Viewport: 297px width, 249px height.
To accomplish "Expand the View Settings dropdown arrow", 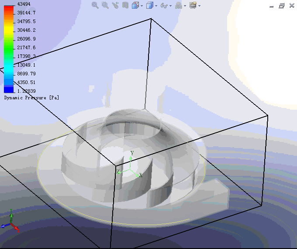I will [x=199, y=6].
